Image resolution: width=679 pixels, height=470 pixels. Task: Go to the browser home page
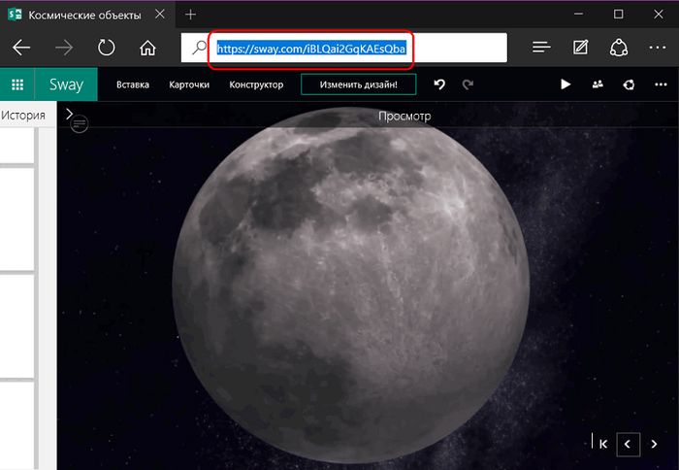click(x=147, y=48)
